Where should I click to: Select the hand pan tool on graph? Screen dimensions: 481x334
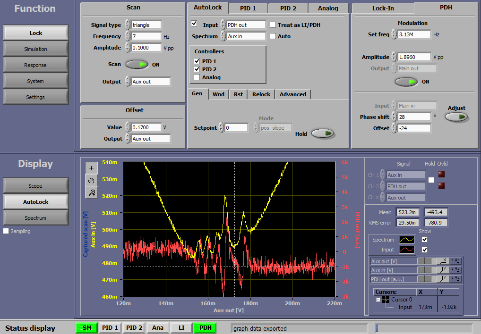click(x=91, y=180)
